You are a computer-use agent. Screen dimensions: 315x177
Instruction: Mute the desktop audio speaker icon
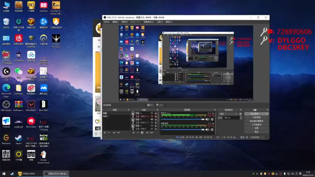point(208,130)
